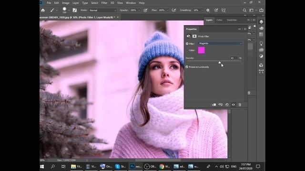Open the Creative Cloud icon in side dock
This screenshot has width=305, height=171.
[x=261, y=50]
